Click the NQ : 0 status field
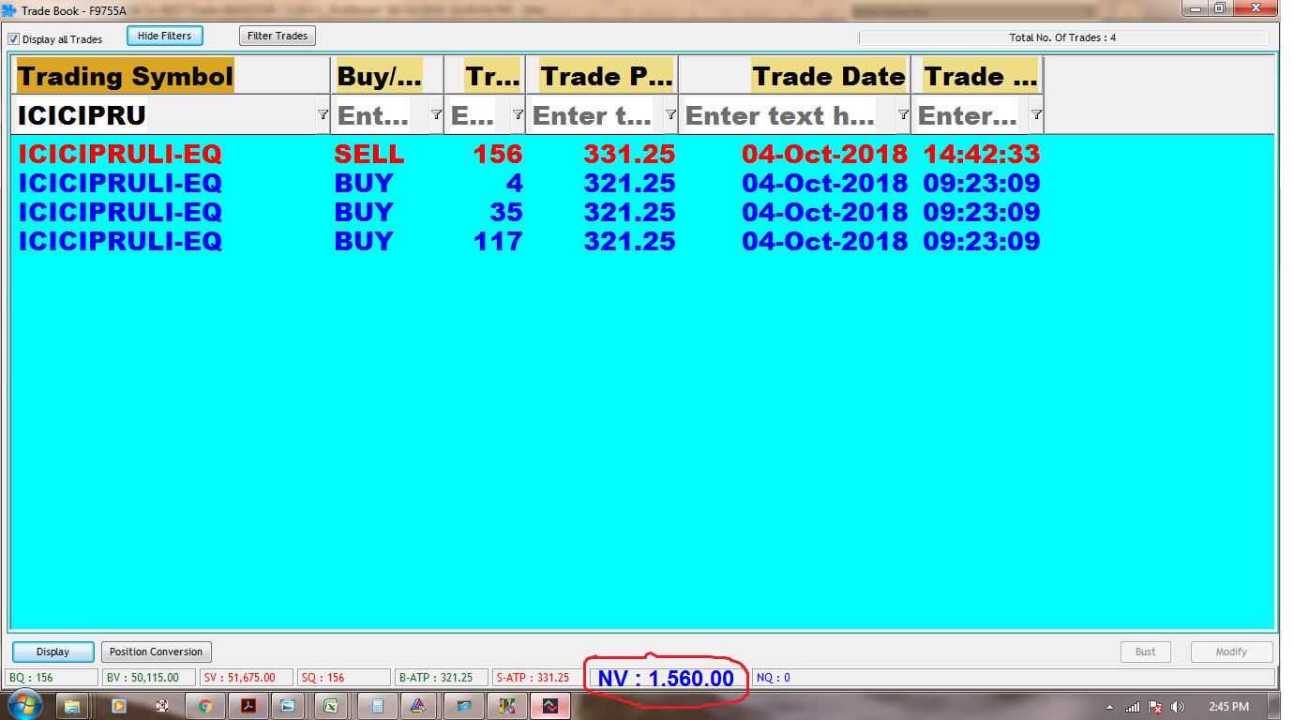The image size is (1294, 720). 1014,678
